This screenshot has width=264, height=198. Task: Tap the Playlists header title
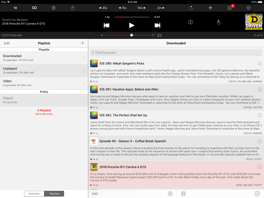[x=44, y=43]
